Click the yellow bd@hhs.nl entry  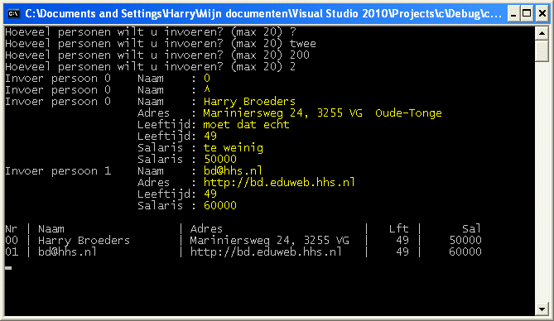click(x=233, y=171)
